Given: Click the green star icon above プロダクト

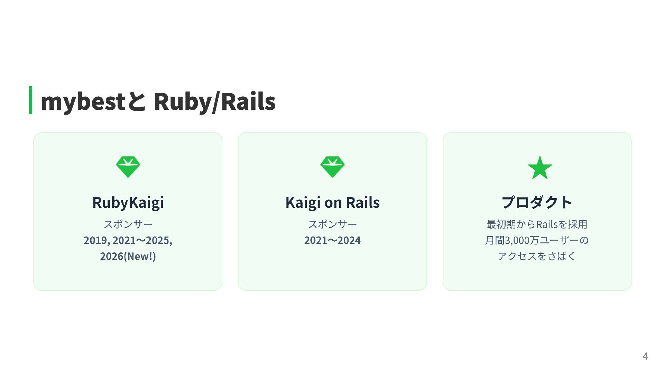Looking at the screenshot, I should coord(539,168).
